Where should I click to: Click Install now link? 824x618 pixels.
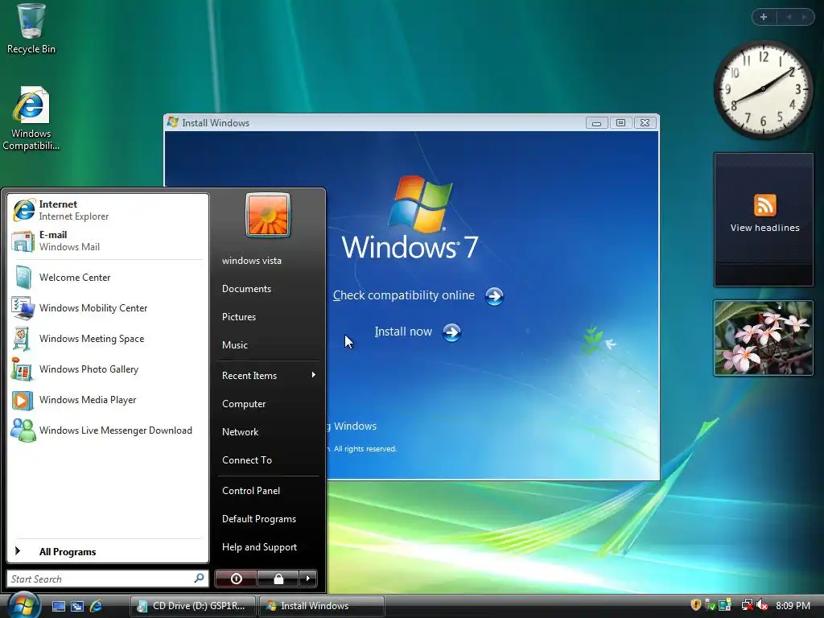click(x=403, y=332)
